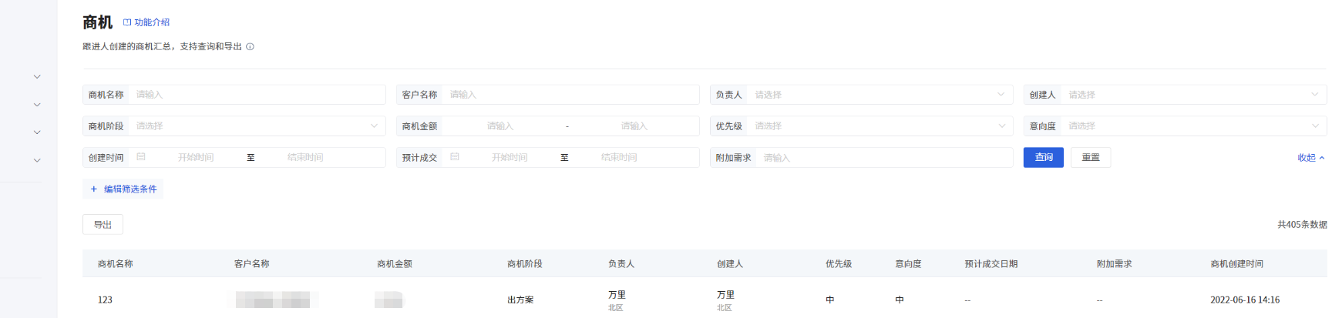
Task: Collapse filters with the 收起 link
Action: (x=1311, y=158)
